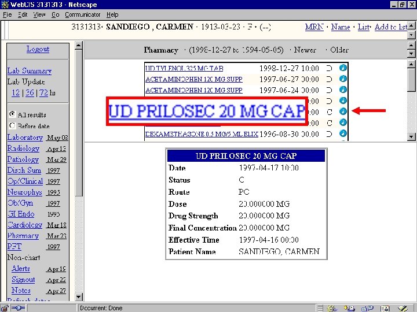The height and width of the screenshot is (312, 417).
Task: Open info icon beside the Prilosec entry
Action: (343, 112)
